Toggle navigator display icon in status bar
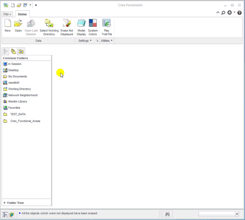The image size is (245, 220). pos(5,215)
